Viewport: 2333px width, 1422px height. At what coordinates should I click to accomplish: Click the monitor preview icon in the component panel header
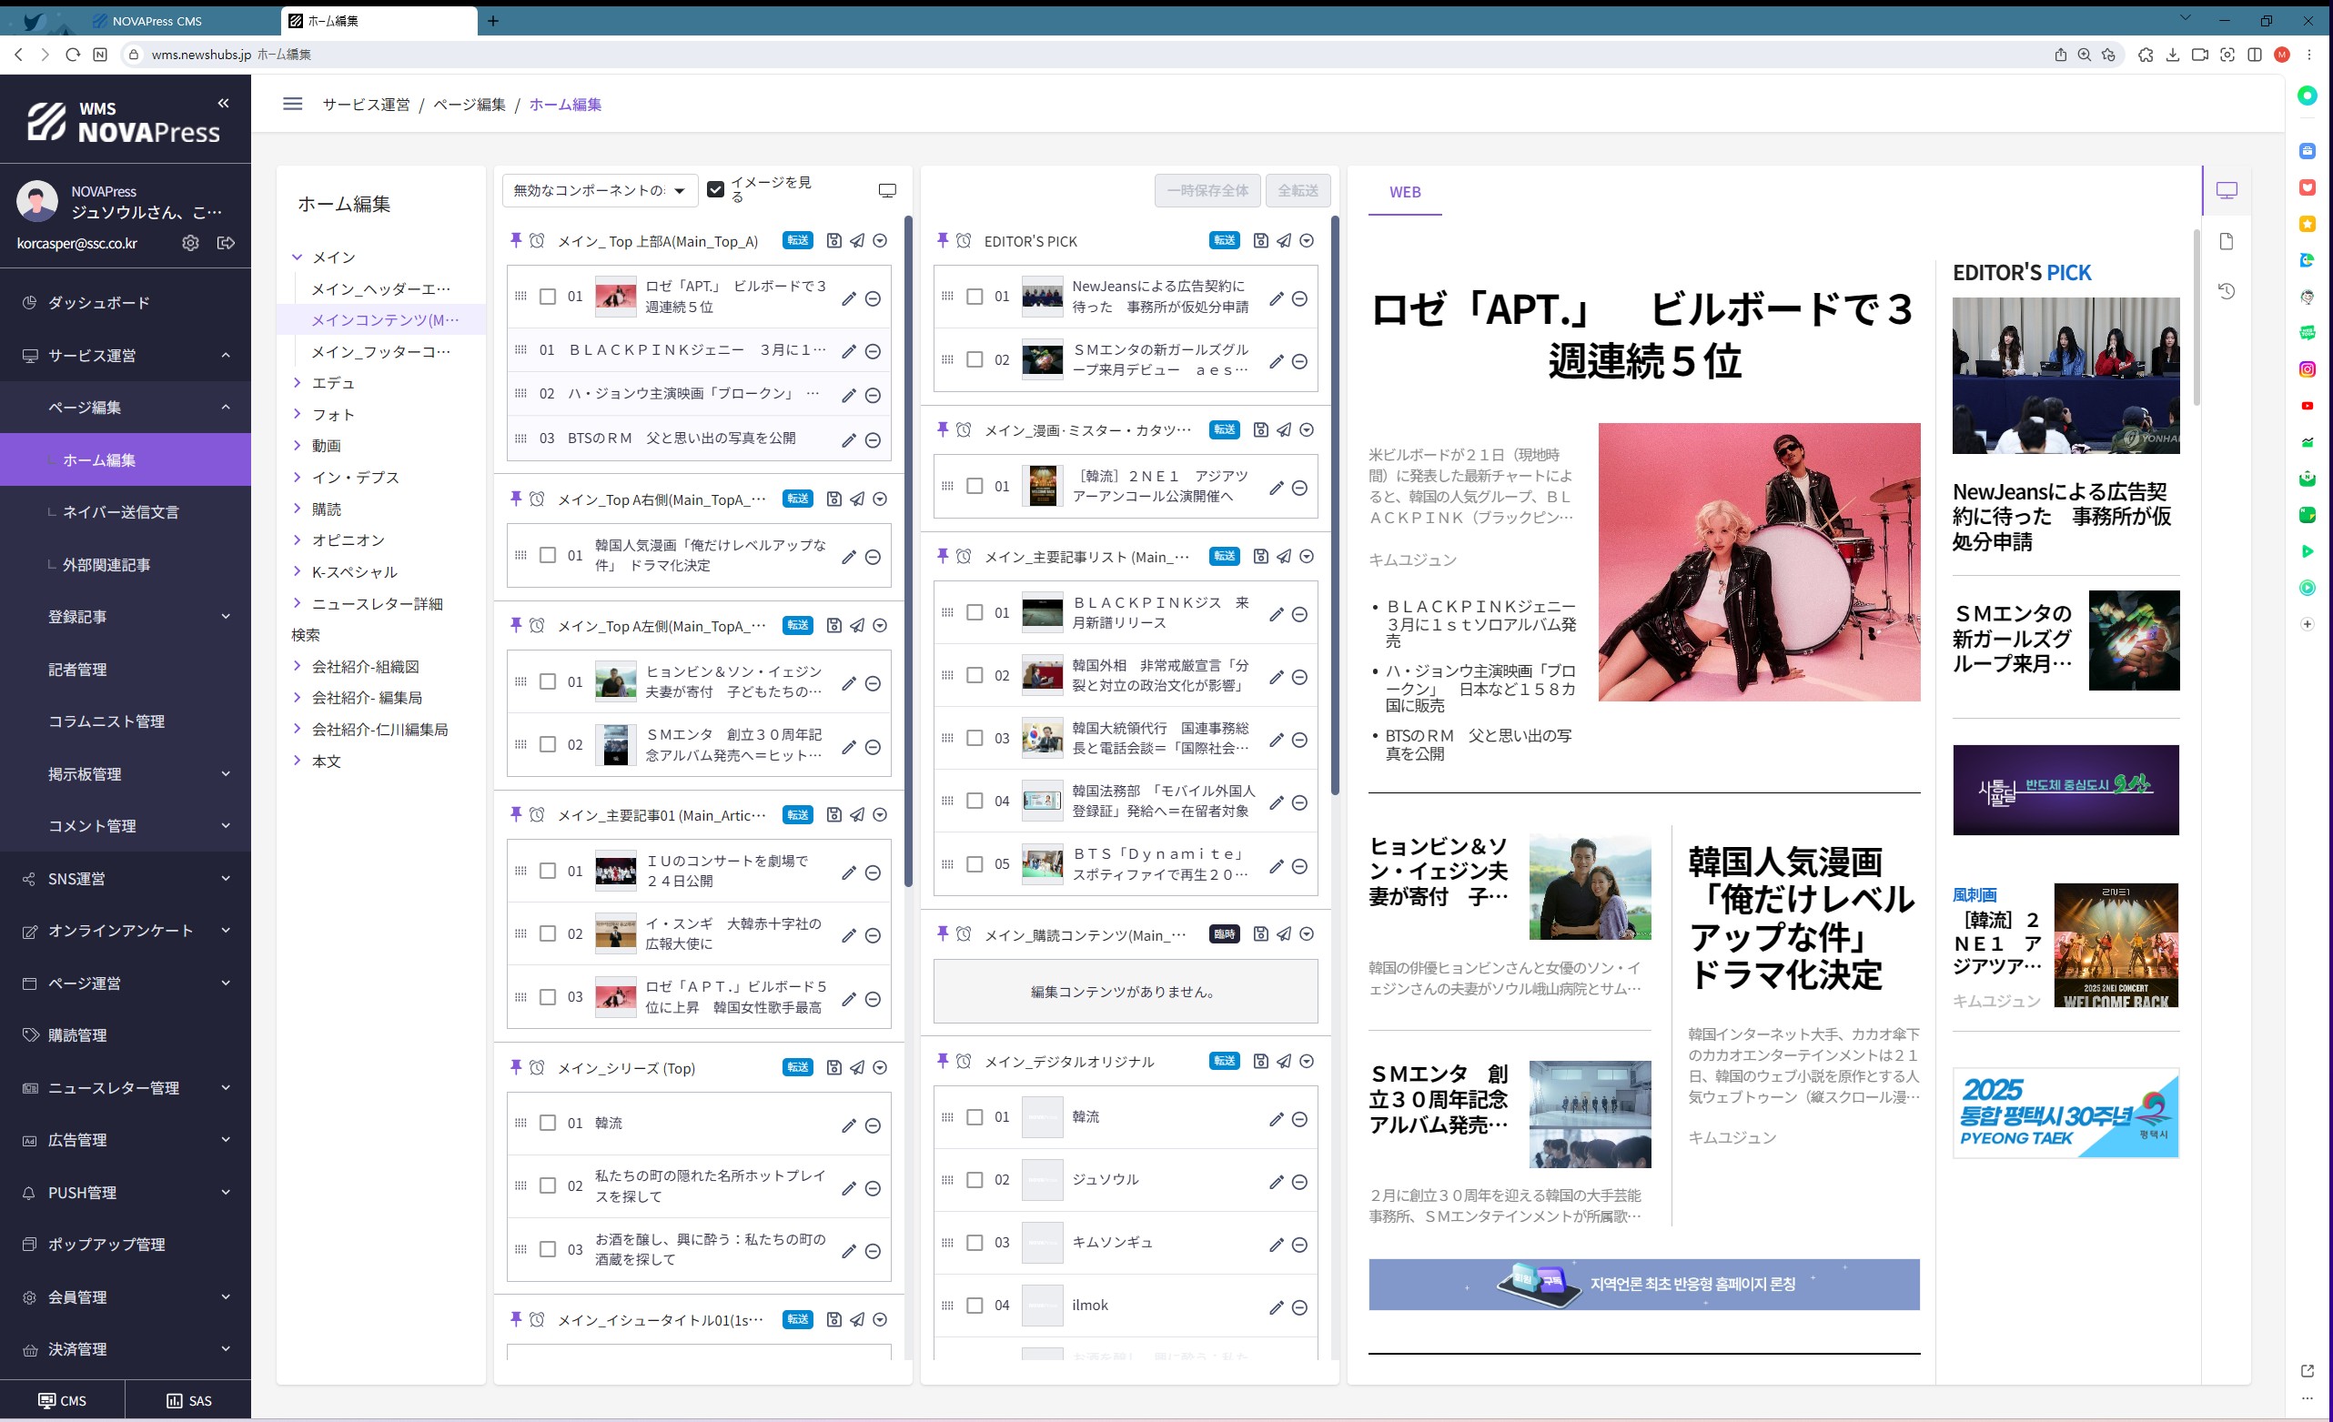(887, 191)
